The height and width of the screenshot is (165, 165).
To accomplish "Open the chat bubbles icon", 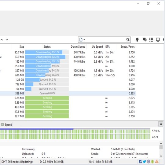I will click(145, 39).
